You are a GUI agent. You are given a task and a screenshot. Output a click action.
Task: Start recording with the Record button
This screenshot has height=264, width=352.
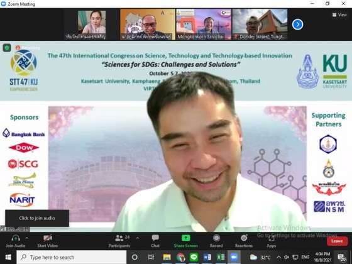(216, 241)
